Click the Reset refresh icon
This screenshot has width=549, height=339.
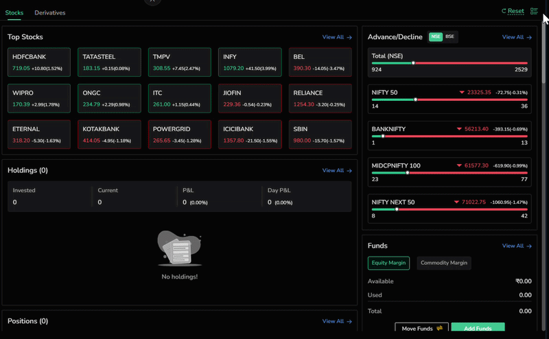504,11
